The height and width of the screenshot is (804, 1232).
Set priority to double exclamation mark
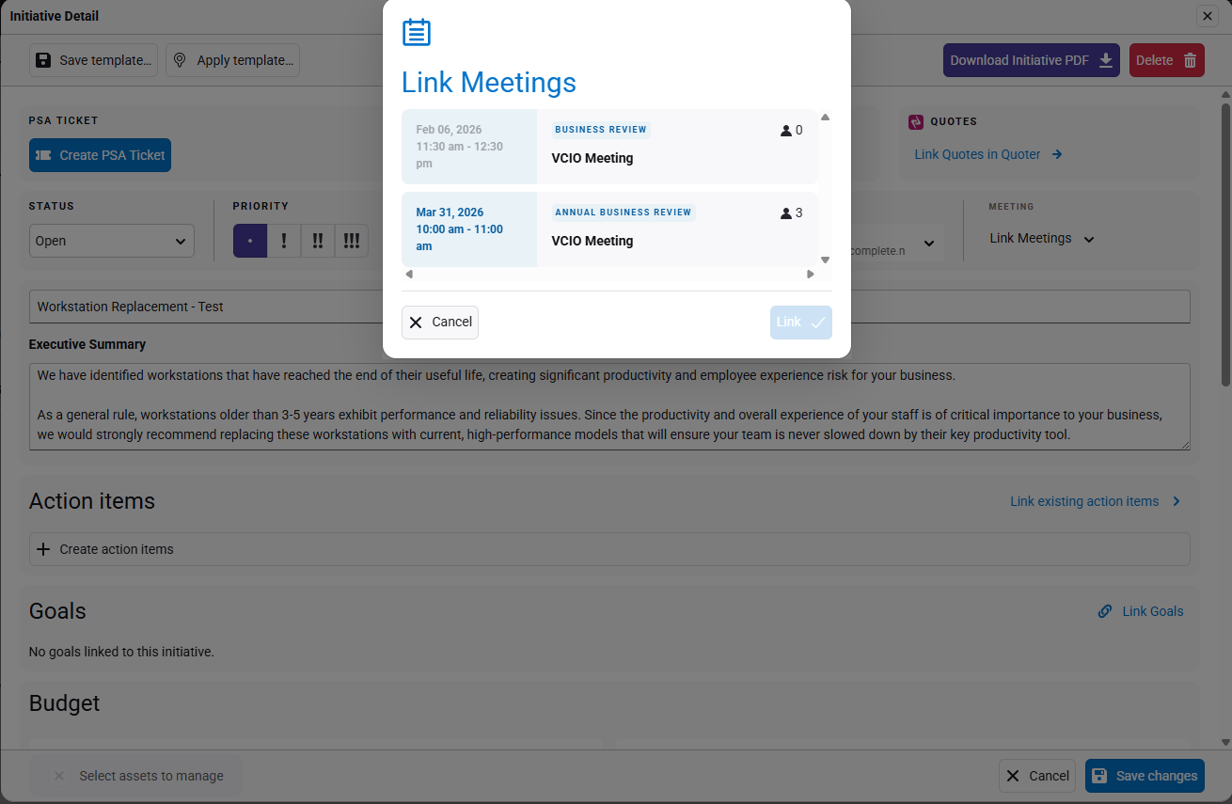click(318, 241)
